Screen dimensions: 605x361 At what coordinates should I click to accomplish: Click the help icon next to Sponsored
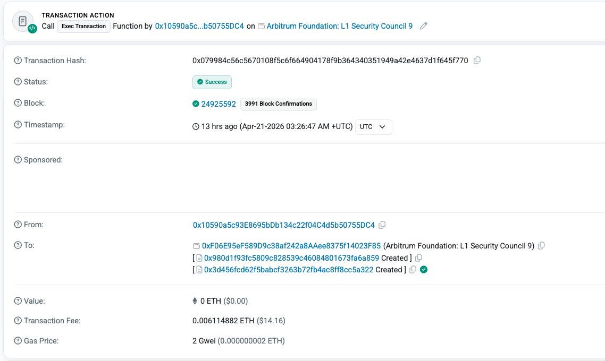click(x=18, y=159)
